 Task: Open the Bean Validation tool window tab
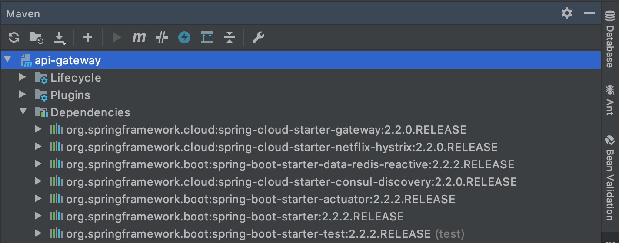609,178
